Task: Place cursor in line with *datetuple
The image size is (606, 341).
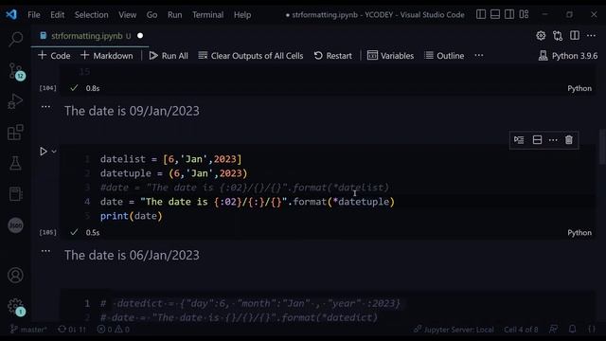Action: click(x=247, y=202)
